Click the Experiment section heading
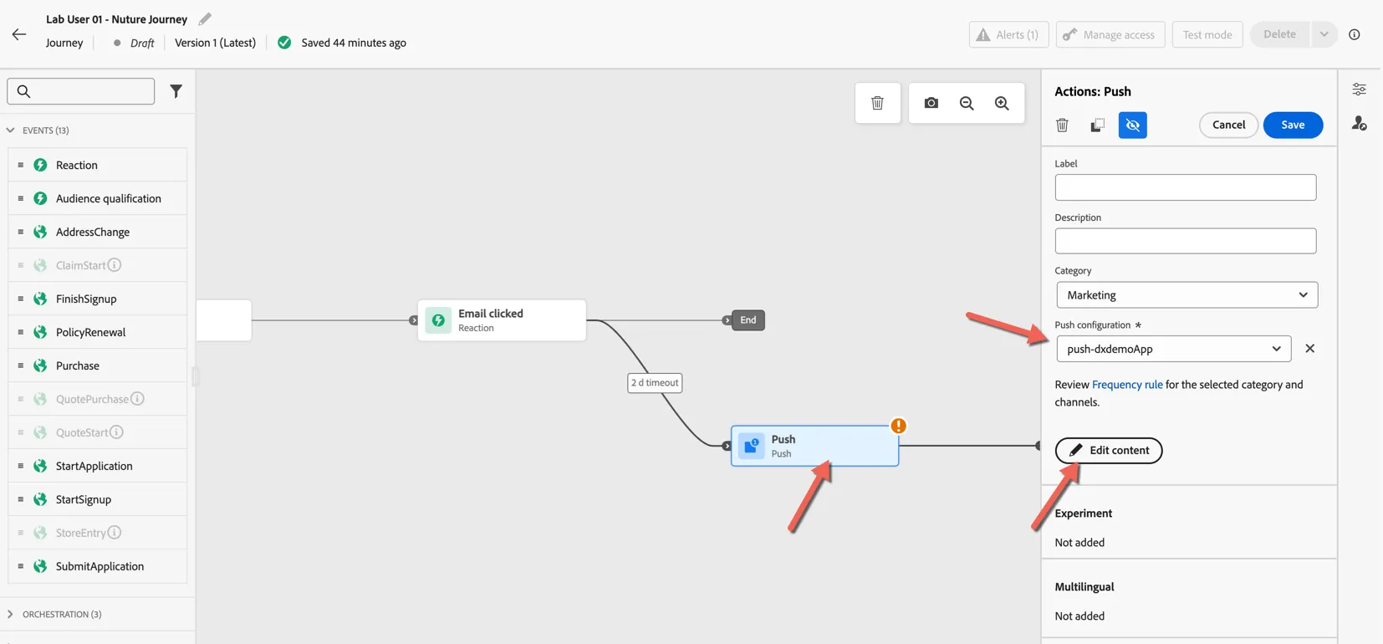The height and width of the screenshot is (644, 1383). pyautogui.click(x=1083, y=514)
